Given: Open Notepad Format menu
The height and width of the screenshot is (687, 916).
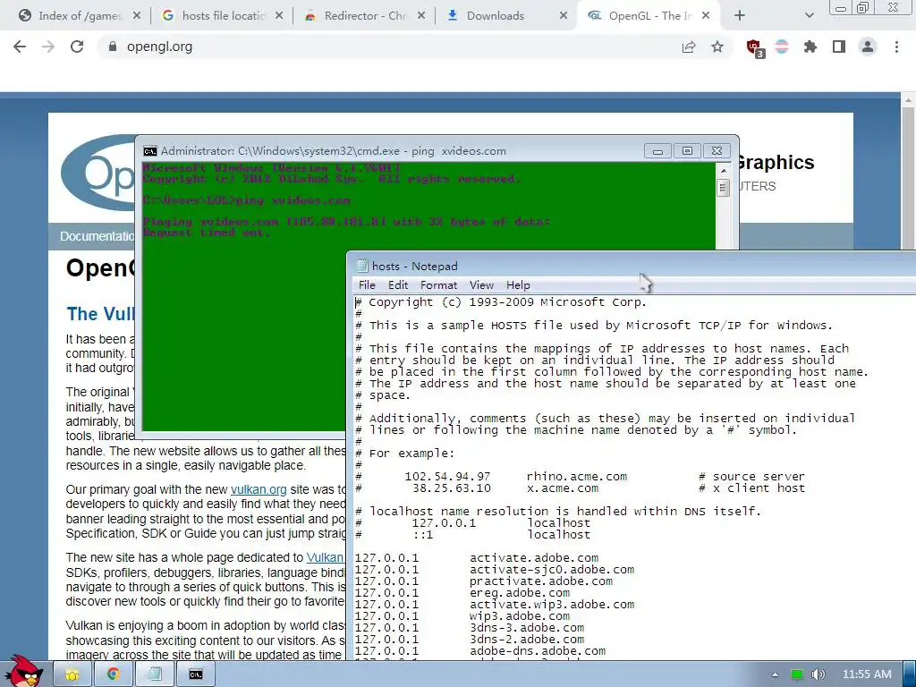Looking at the screenshot, I should (438, 285).
